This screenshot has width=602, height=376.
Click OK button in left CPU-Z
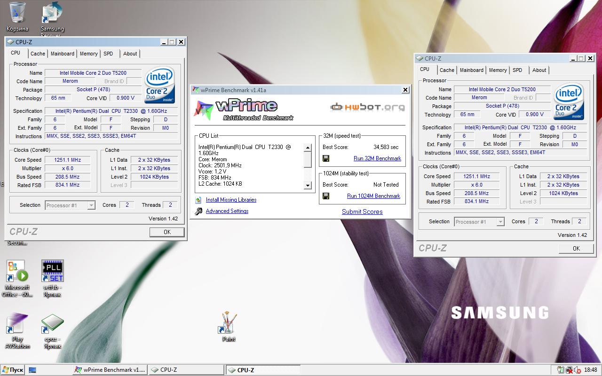(x=167, y=232)
